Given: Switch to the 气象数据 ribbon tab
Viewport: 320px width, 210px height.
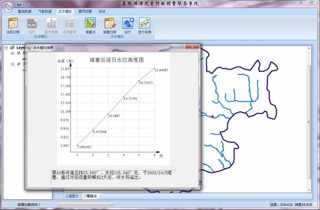Looking at the screenshot, I should click(45, 11).
